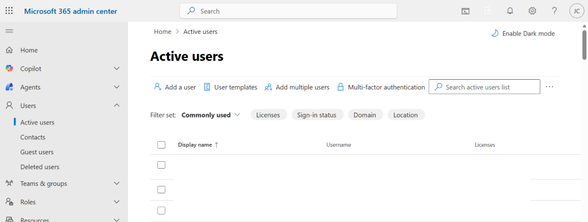Click the Resources icon in sidebar
The width and height of the screenshot is (588, 222).
[x=9, y=219]
